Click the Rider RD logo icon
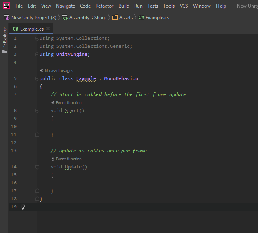258x233 pixels. click(6, 6)
